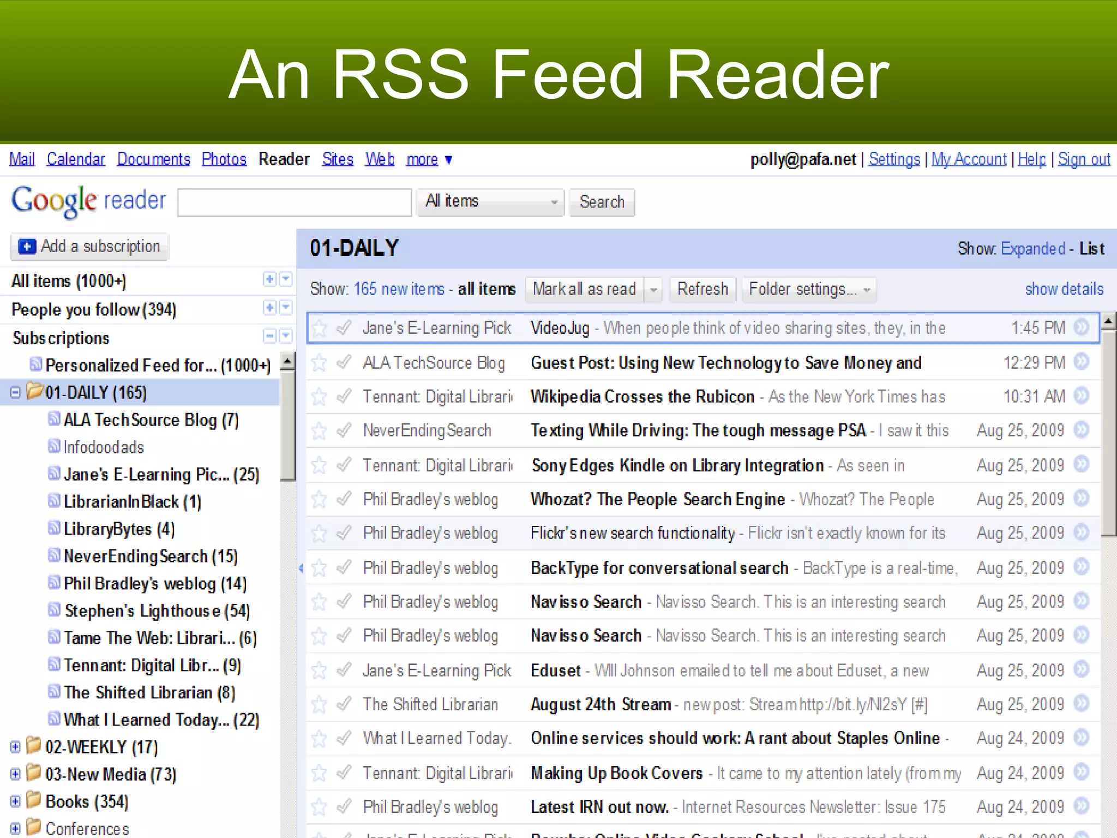The image size is (1117, 838).
Task: Click the feed icon beside LibraryBytes
Action: pyautogui.click(x=53, y=528)
